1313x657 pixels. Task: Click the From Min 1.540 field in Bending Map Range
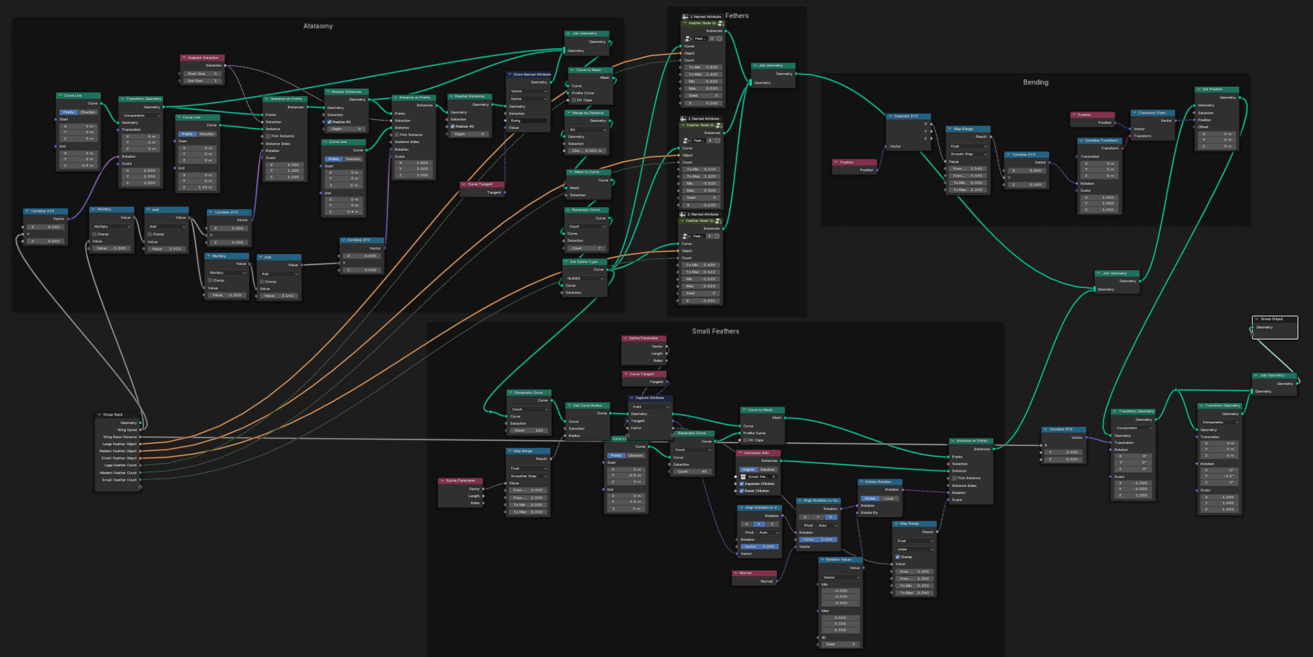click(968, 168)
